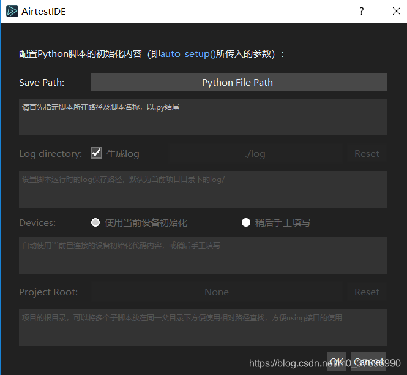The height and width of the screenshot is (375, 407).
Task: Click the Python File Path button
Action: (239, 82)
